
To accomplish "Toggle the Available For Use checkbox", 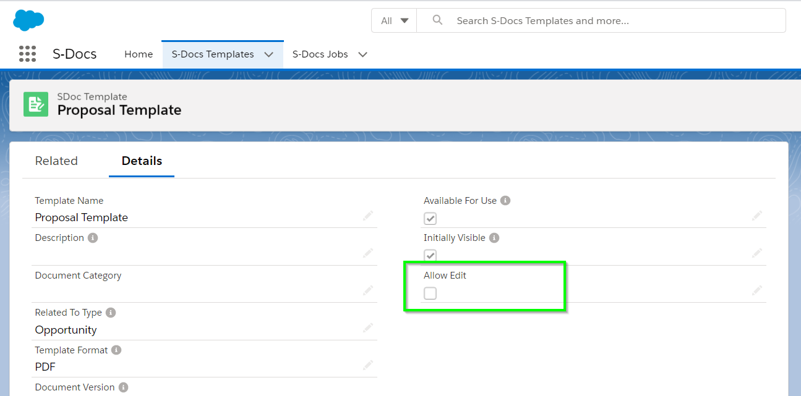I will 430,219.
